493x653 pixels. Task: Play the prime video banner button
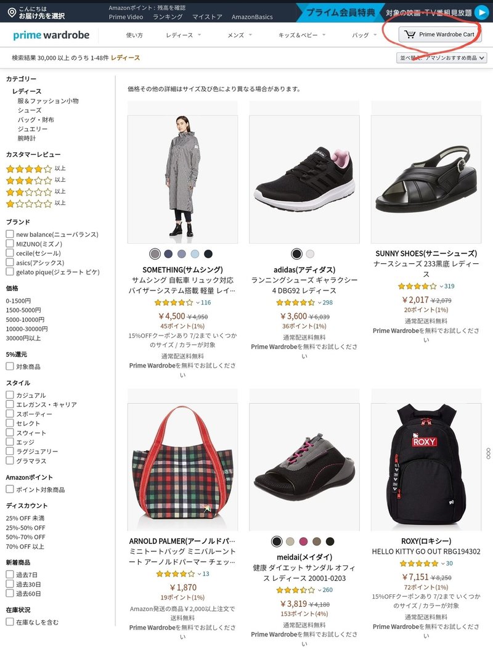point(482,12)
